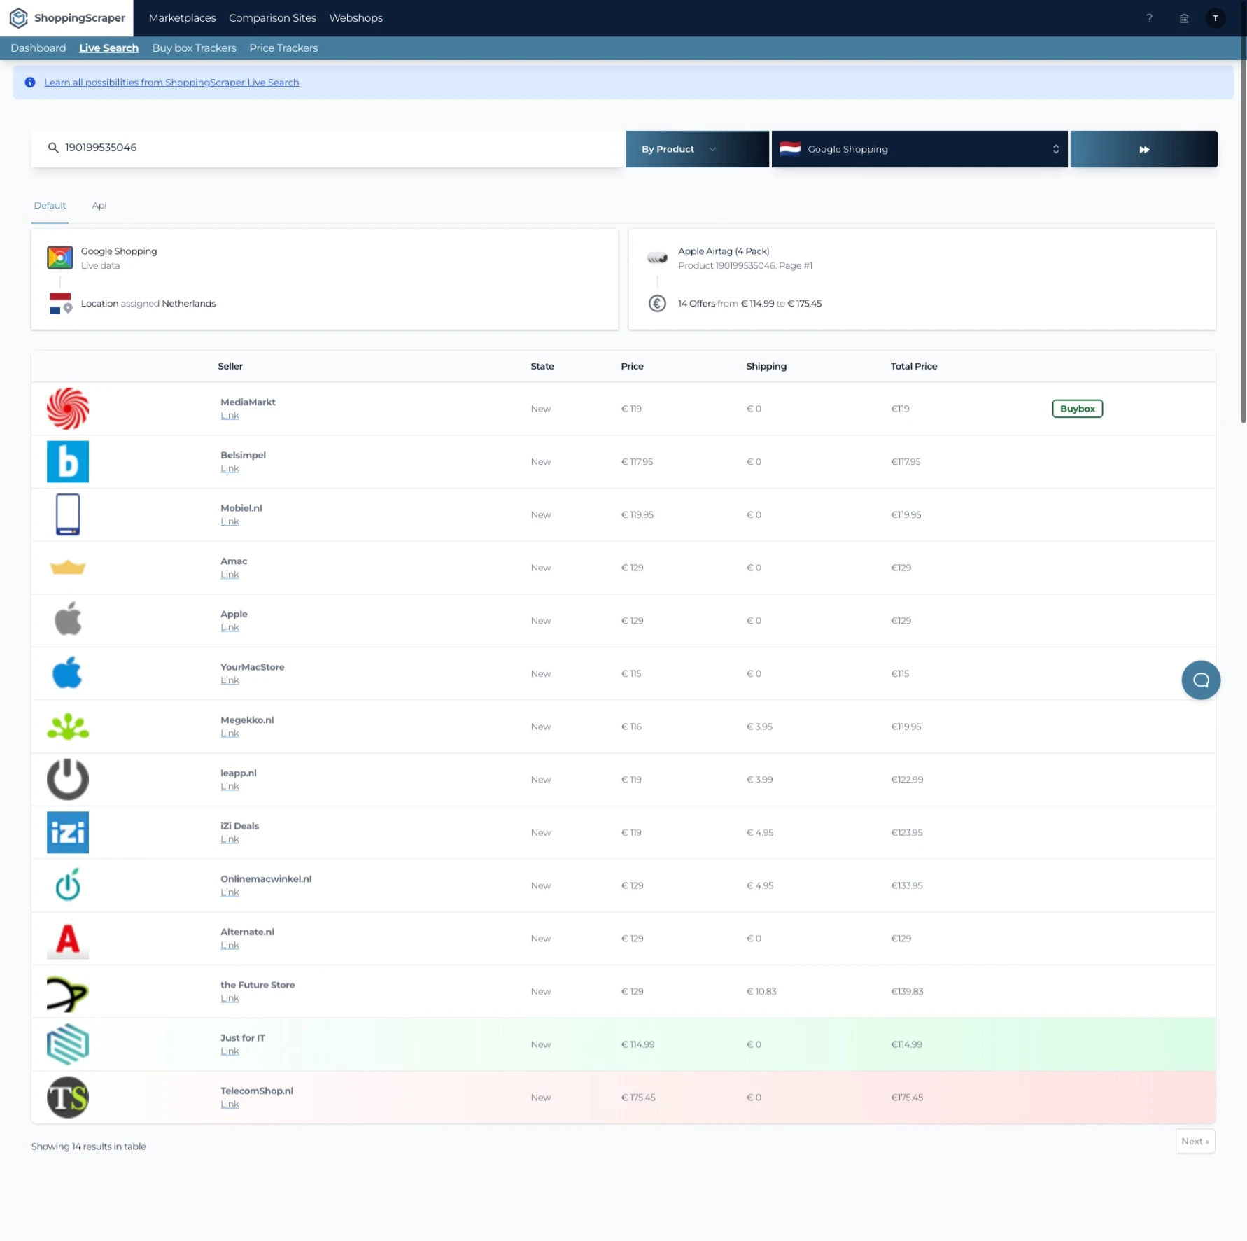Switch to Buy box Trackers

(x=194, y=48)
